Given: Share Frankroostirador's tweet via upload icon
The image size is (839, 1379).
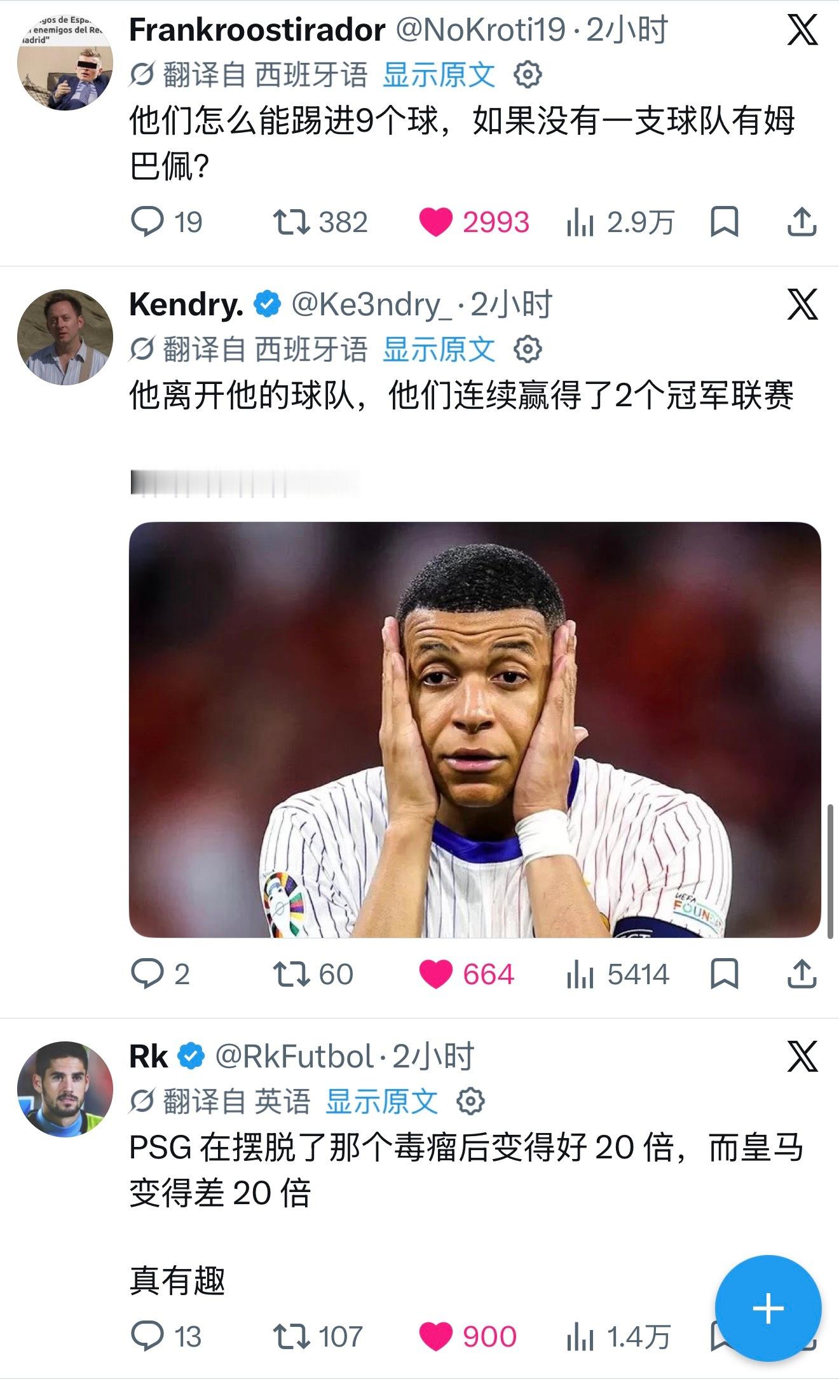Looking at the screenshot, I should tap(801, 222).
